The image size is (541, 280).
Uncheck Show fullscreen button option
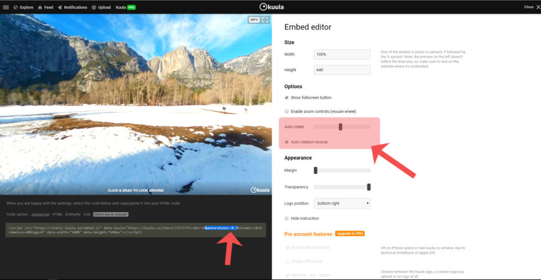coord(287,98)
